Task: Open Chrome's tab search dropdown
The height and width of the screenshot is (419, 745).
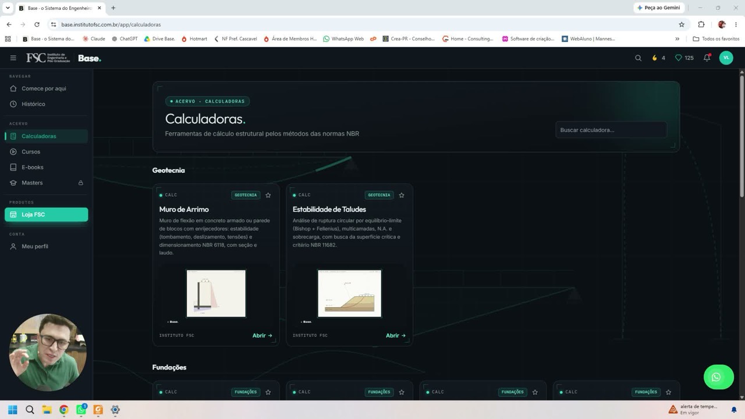Action: 8,8
